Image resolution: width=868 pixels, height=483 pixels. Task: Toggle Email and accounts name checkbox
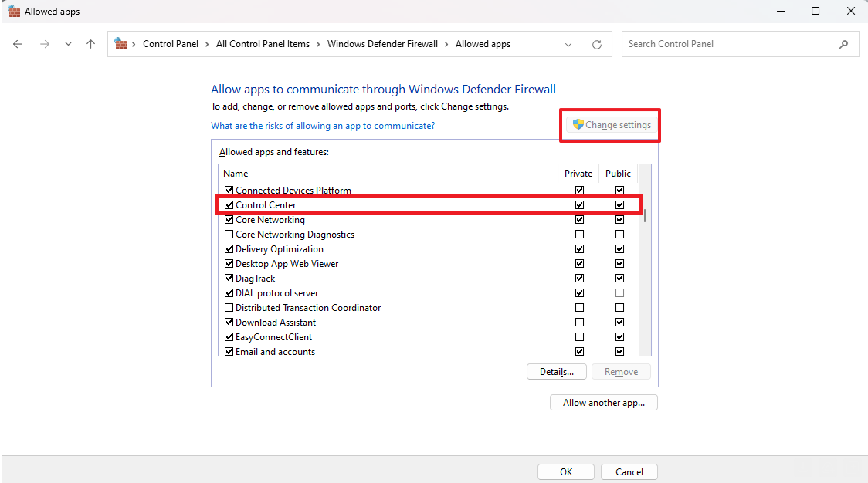pyautogui.click(x=229, y=352)
